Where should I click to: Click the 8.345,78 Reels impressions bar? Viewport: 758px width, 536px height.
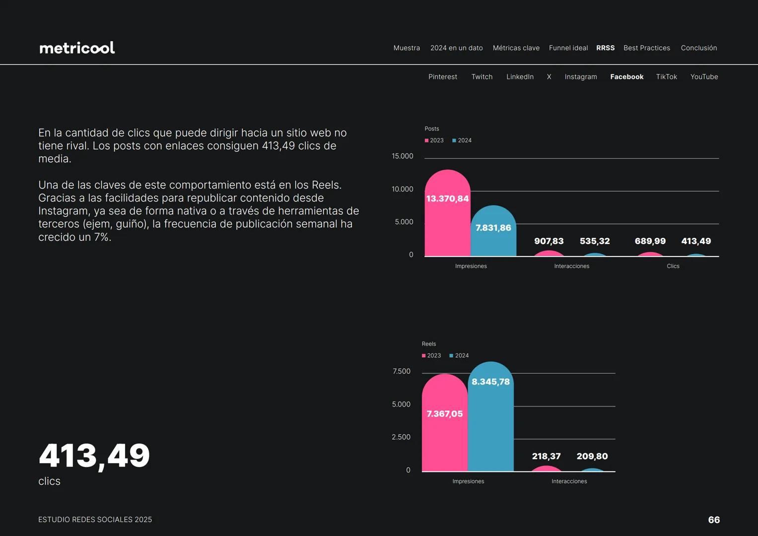click(x=490, y=422)
